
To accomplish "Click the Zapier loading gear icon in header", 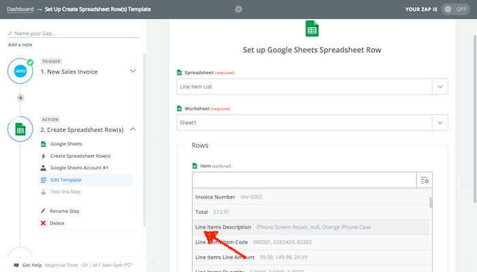I will pyautogui.click(x=238, y=9).
